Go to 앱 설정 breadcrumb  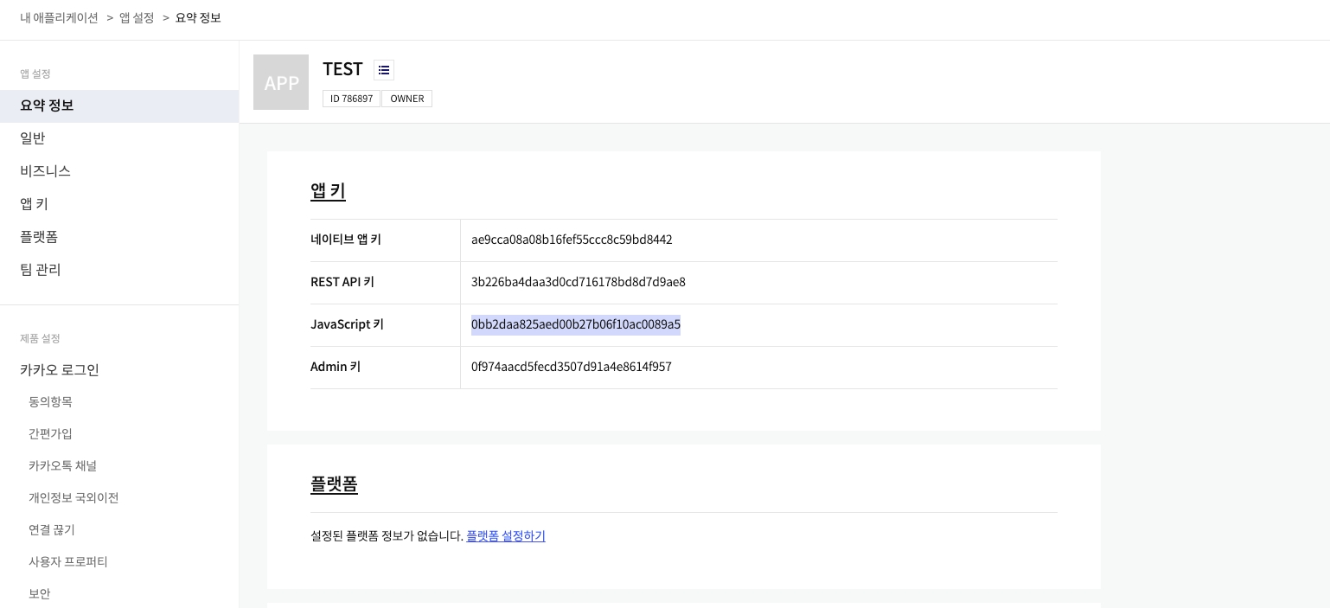137,17
